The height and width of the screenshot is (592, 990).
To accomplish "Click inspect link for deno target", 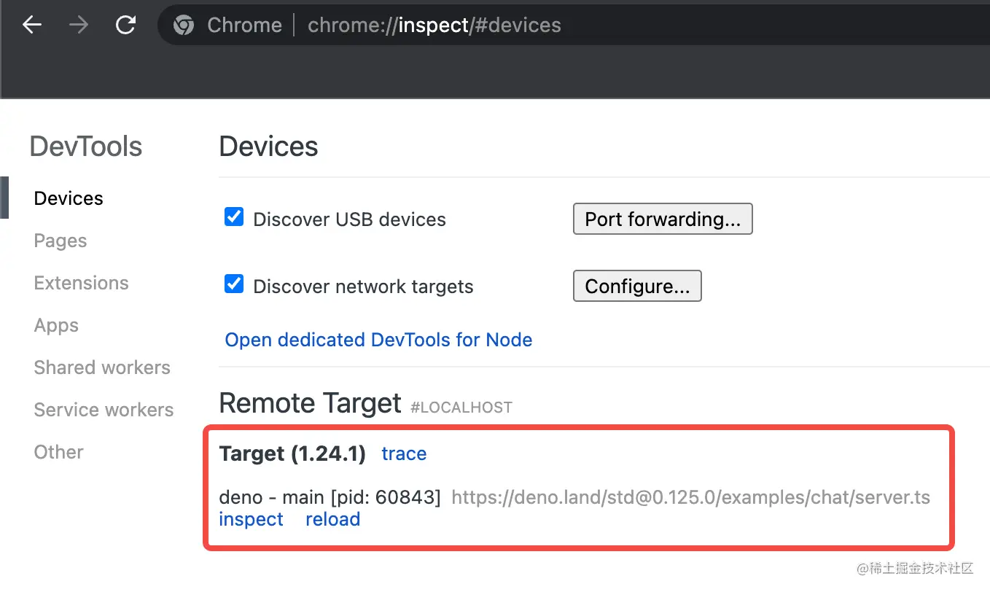I will click(x=251, y=519).
